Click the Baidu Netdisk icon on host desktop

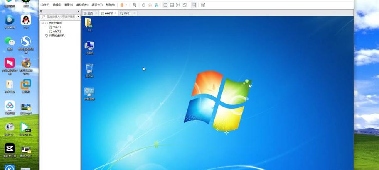point(10,106)
